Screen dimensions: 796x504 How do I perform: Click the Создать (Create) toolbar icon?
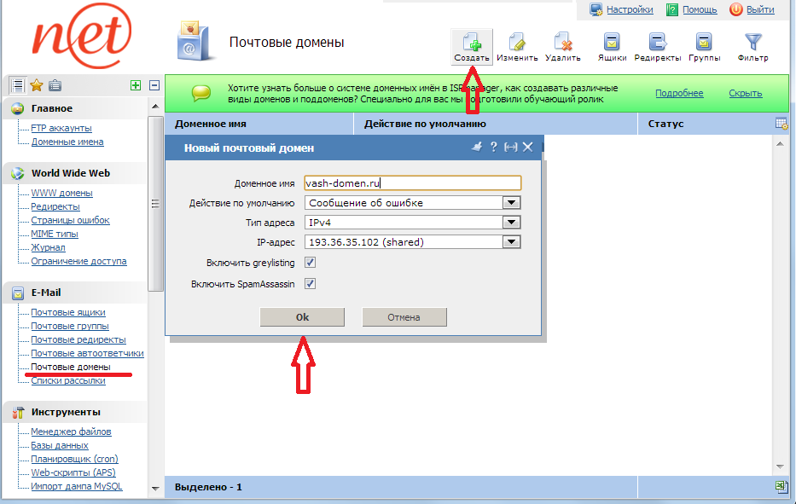tap(471, 43)
